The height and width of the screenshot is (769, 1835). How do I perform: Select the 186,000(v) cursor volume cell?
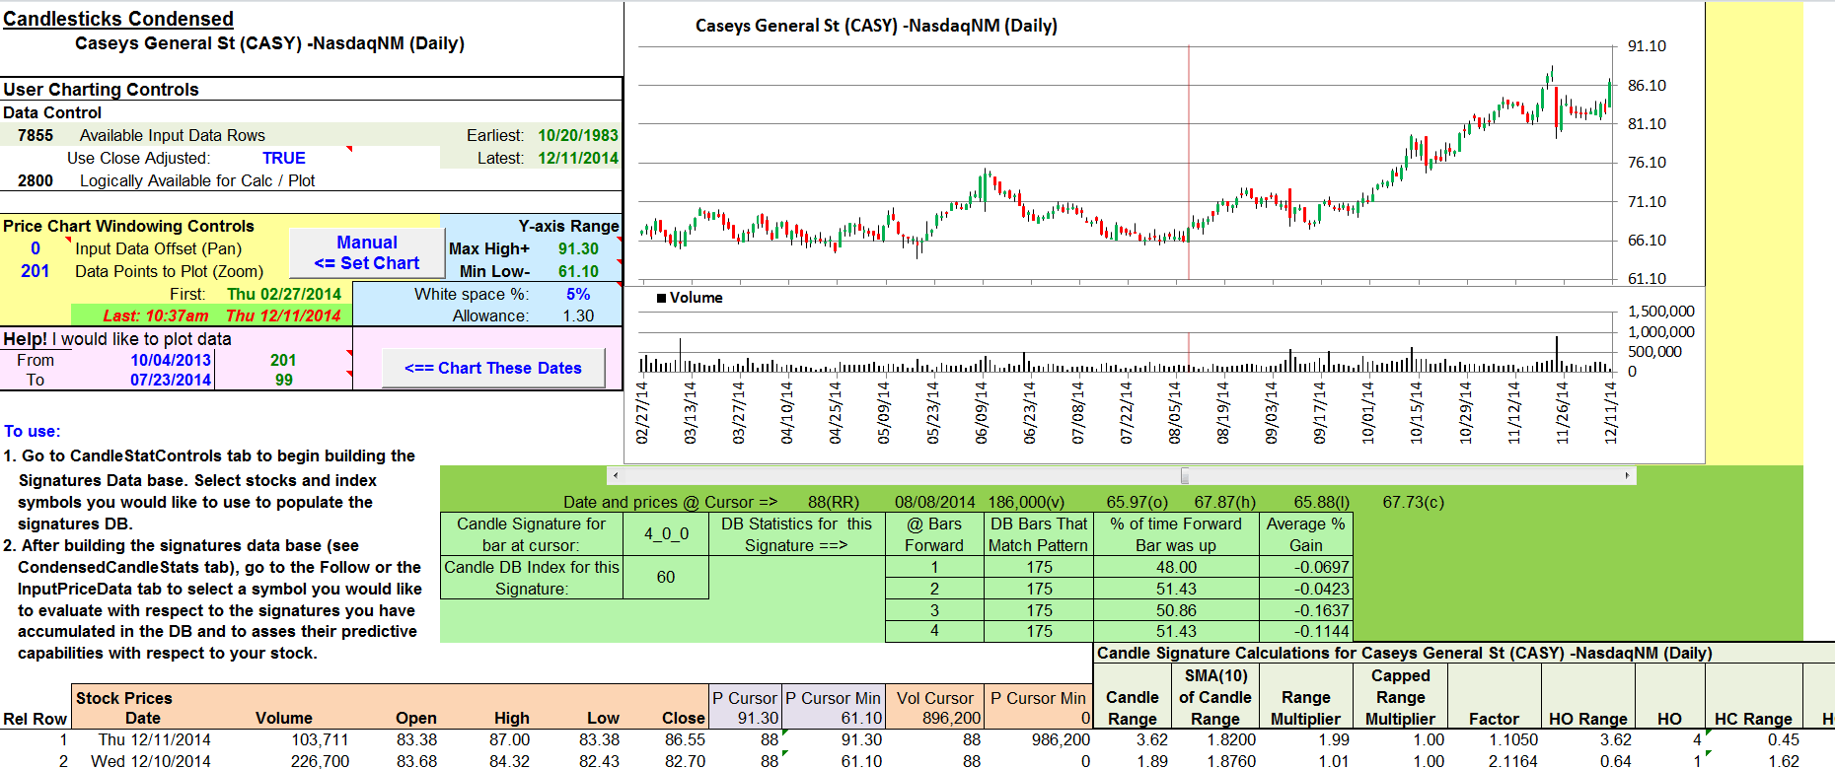tap(1026, 502)
